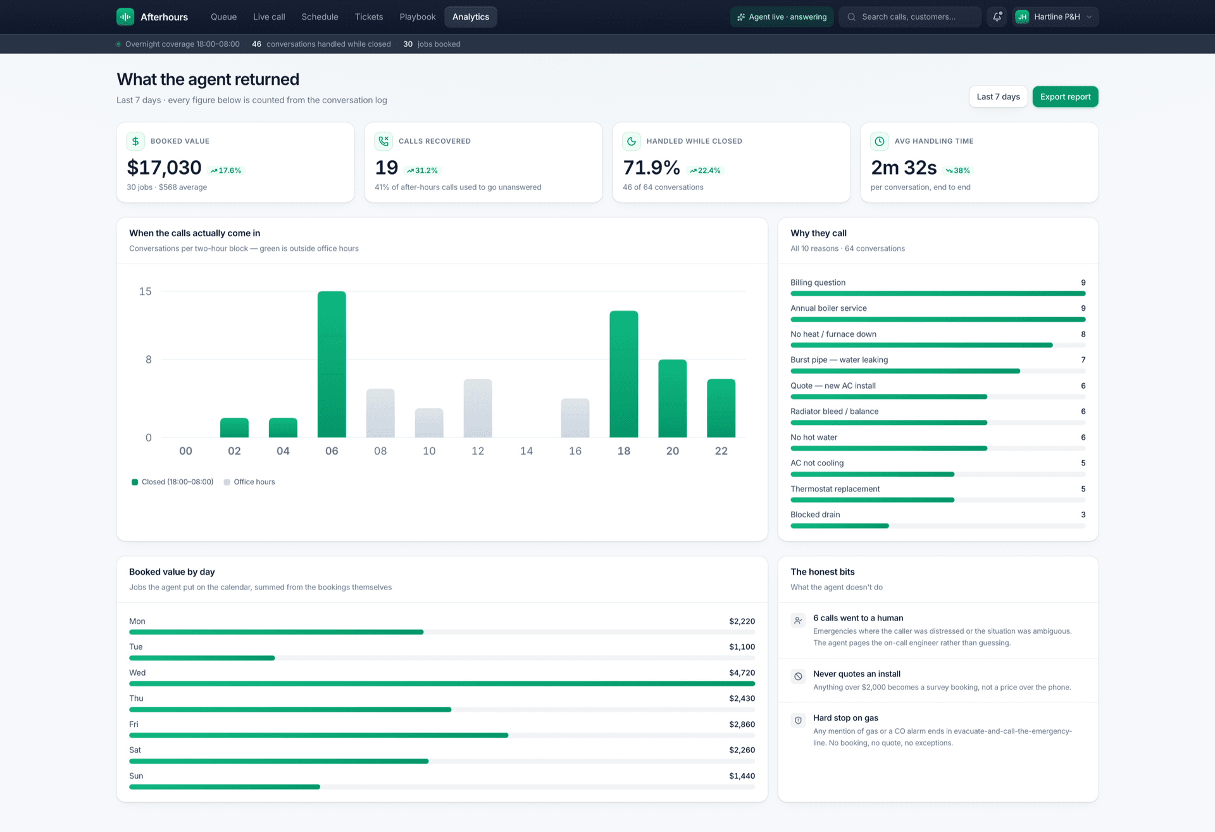Screen dimensions: 1215x832
Task: Open the Hartline P&H account dropdown
Action: click(x=1055, y=17)
